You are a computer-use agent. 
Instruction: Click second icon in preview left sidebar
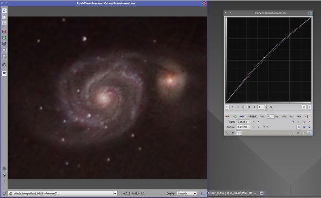pos(4,17)
